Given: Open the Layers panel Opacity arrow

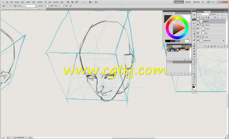Looking at the screenshot, I should [222, 14].
